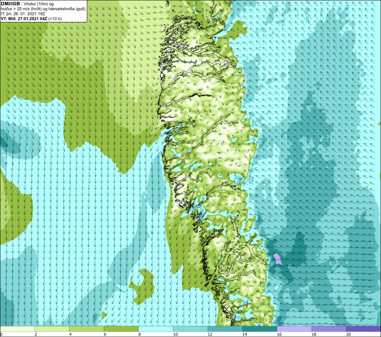Click the '18' scale label

tap(314, 334)
